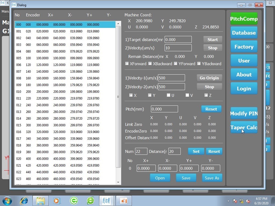Screen dimensions: 275x206
Task: Click the orange app icon in the taskbar
Action: (x=123, y=200)
